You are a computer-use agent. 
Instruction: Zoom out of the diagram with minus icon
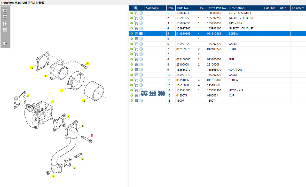[x=5, y=17]
